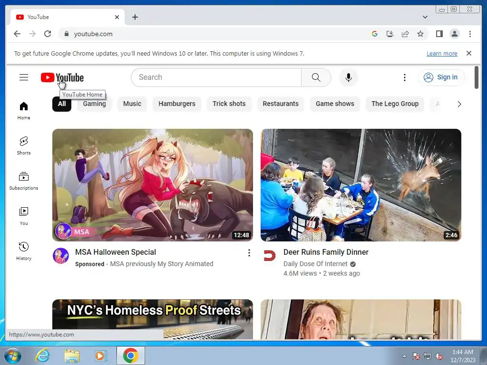Click the Chrome address bar

point(217,34)
